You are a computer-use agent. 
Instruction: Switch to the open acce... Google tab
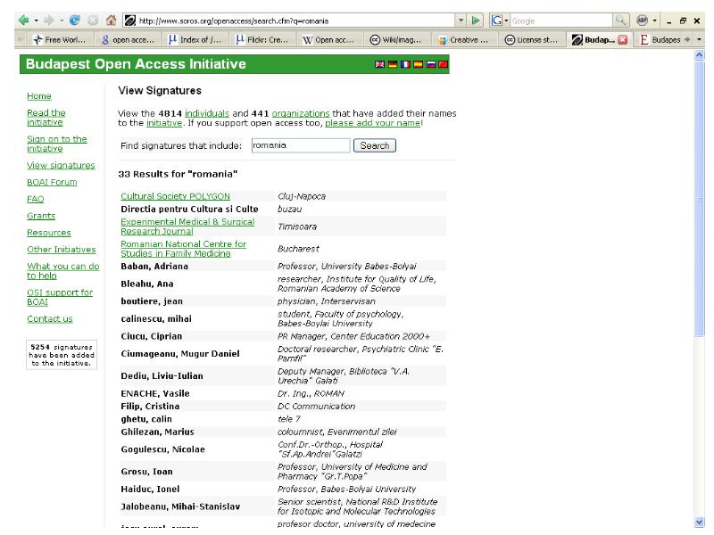(128, 40)
